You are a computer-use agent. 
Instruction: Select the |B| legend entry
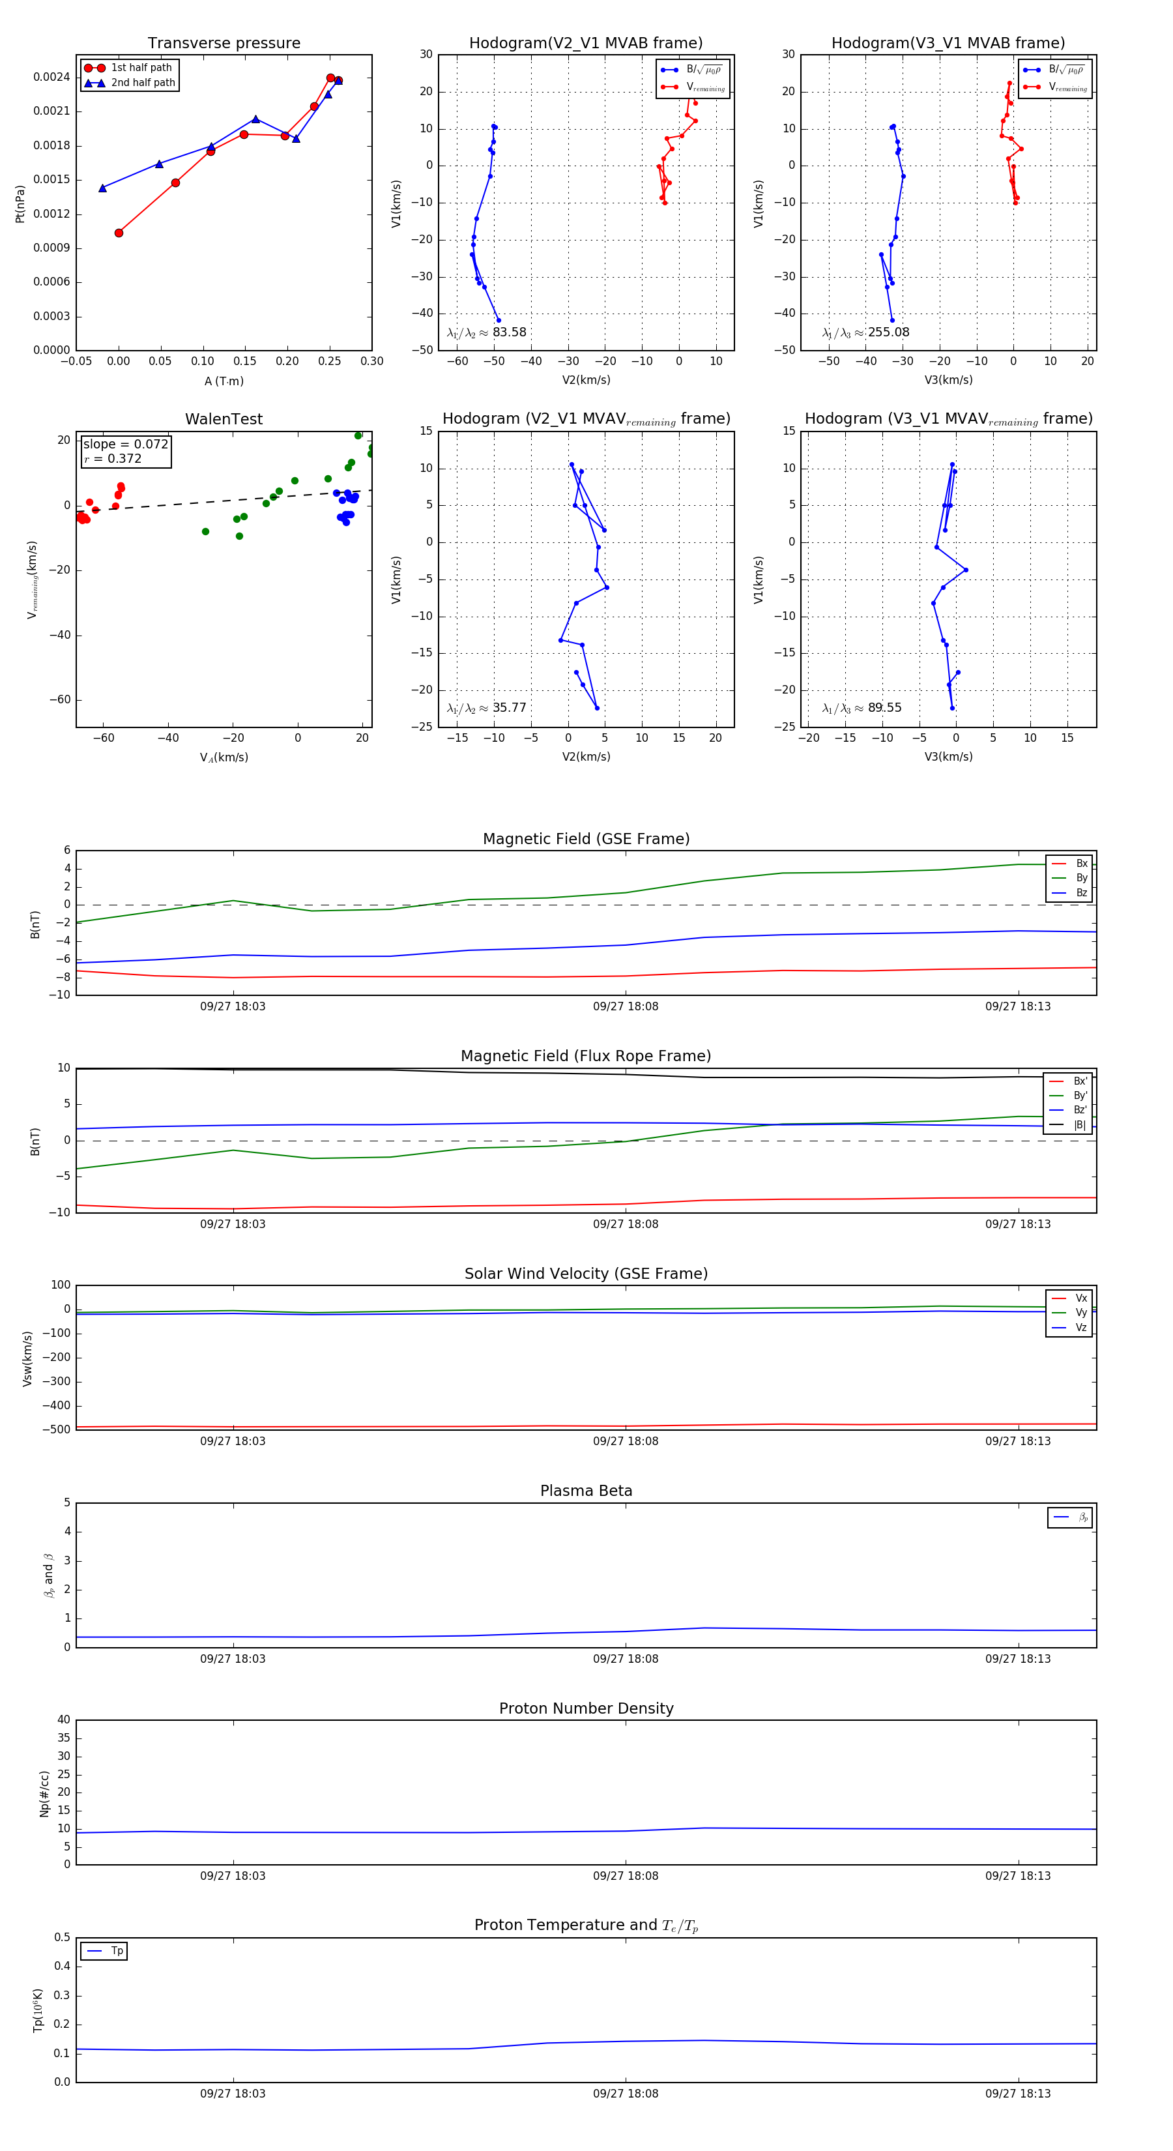point(1069,1125)
